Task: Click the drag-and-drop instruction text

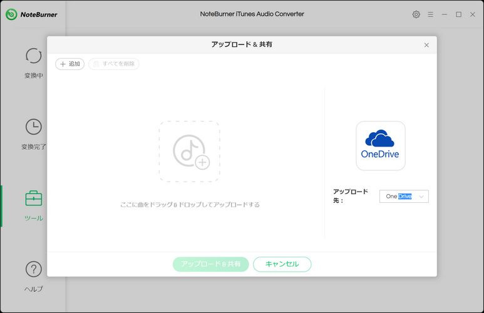Action: pos(190,205)
